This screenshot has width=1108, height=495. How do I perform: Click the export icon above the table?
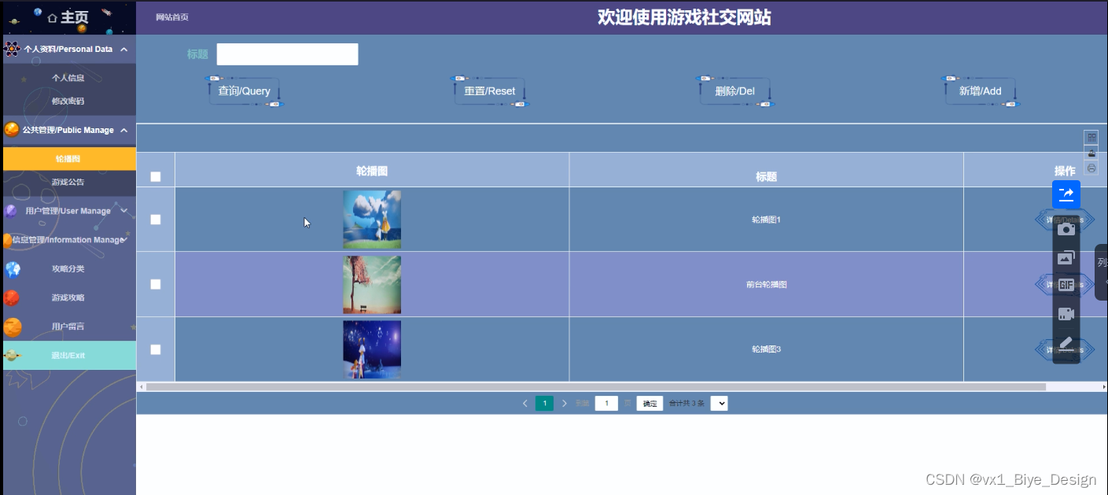tap(1091, 153)
